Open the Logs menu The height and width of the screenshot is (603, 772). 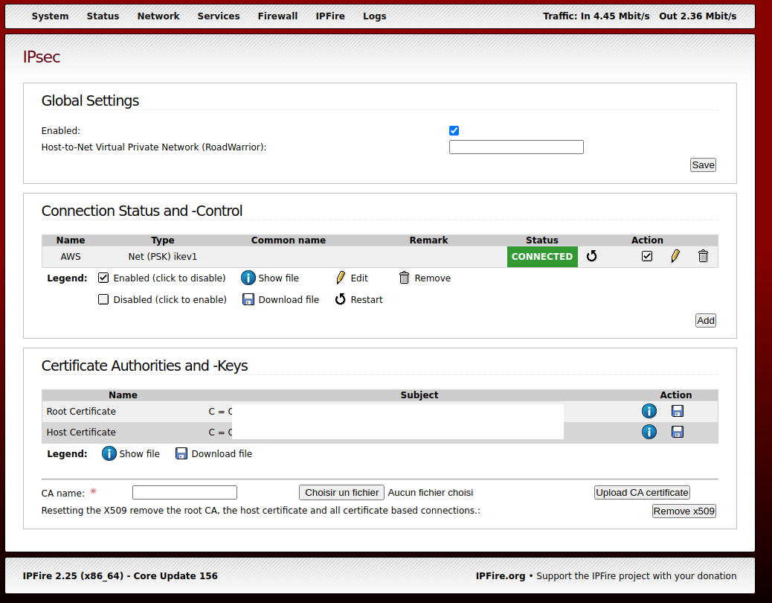pos(375,16)
